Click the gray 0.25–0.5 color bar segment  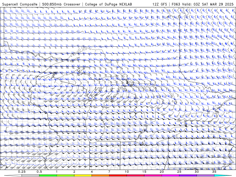click(31, 176)
